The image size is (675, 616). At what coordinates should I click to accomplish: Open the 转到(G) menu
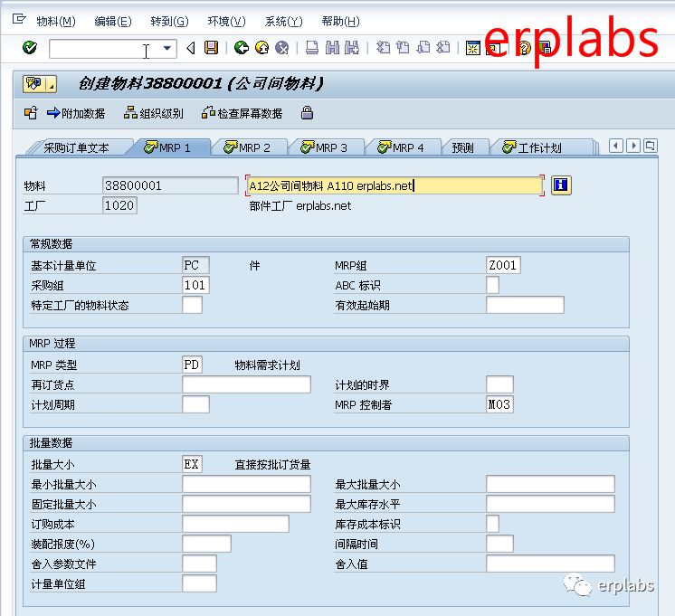pos(169,21)
